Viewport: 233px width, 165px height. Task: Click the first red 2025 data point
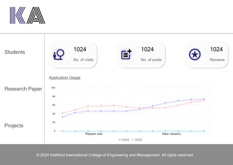click(62, 113)
